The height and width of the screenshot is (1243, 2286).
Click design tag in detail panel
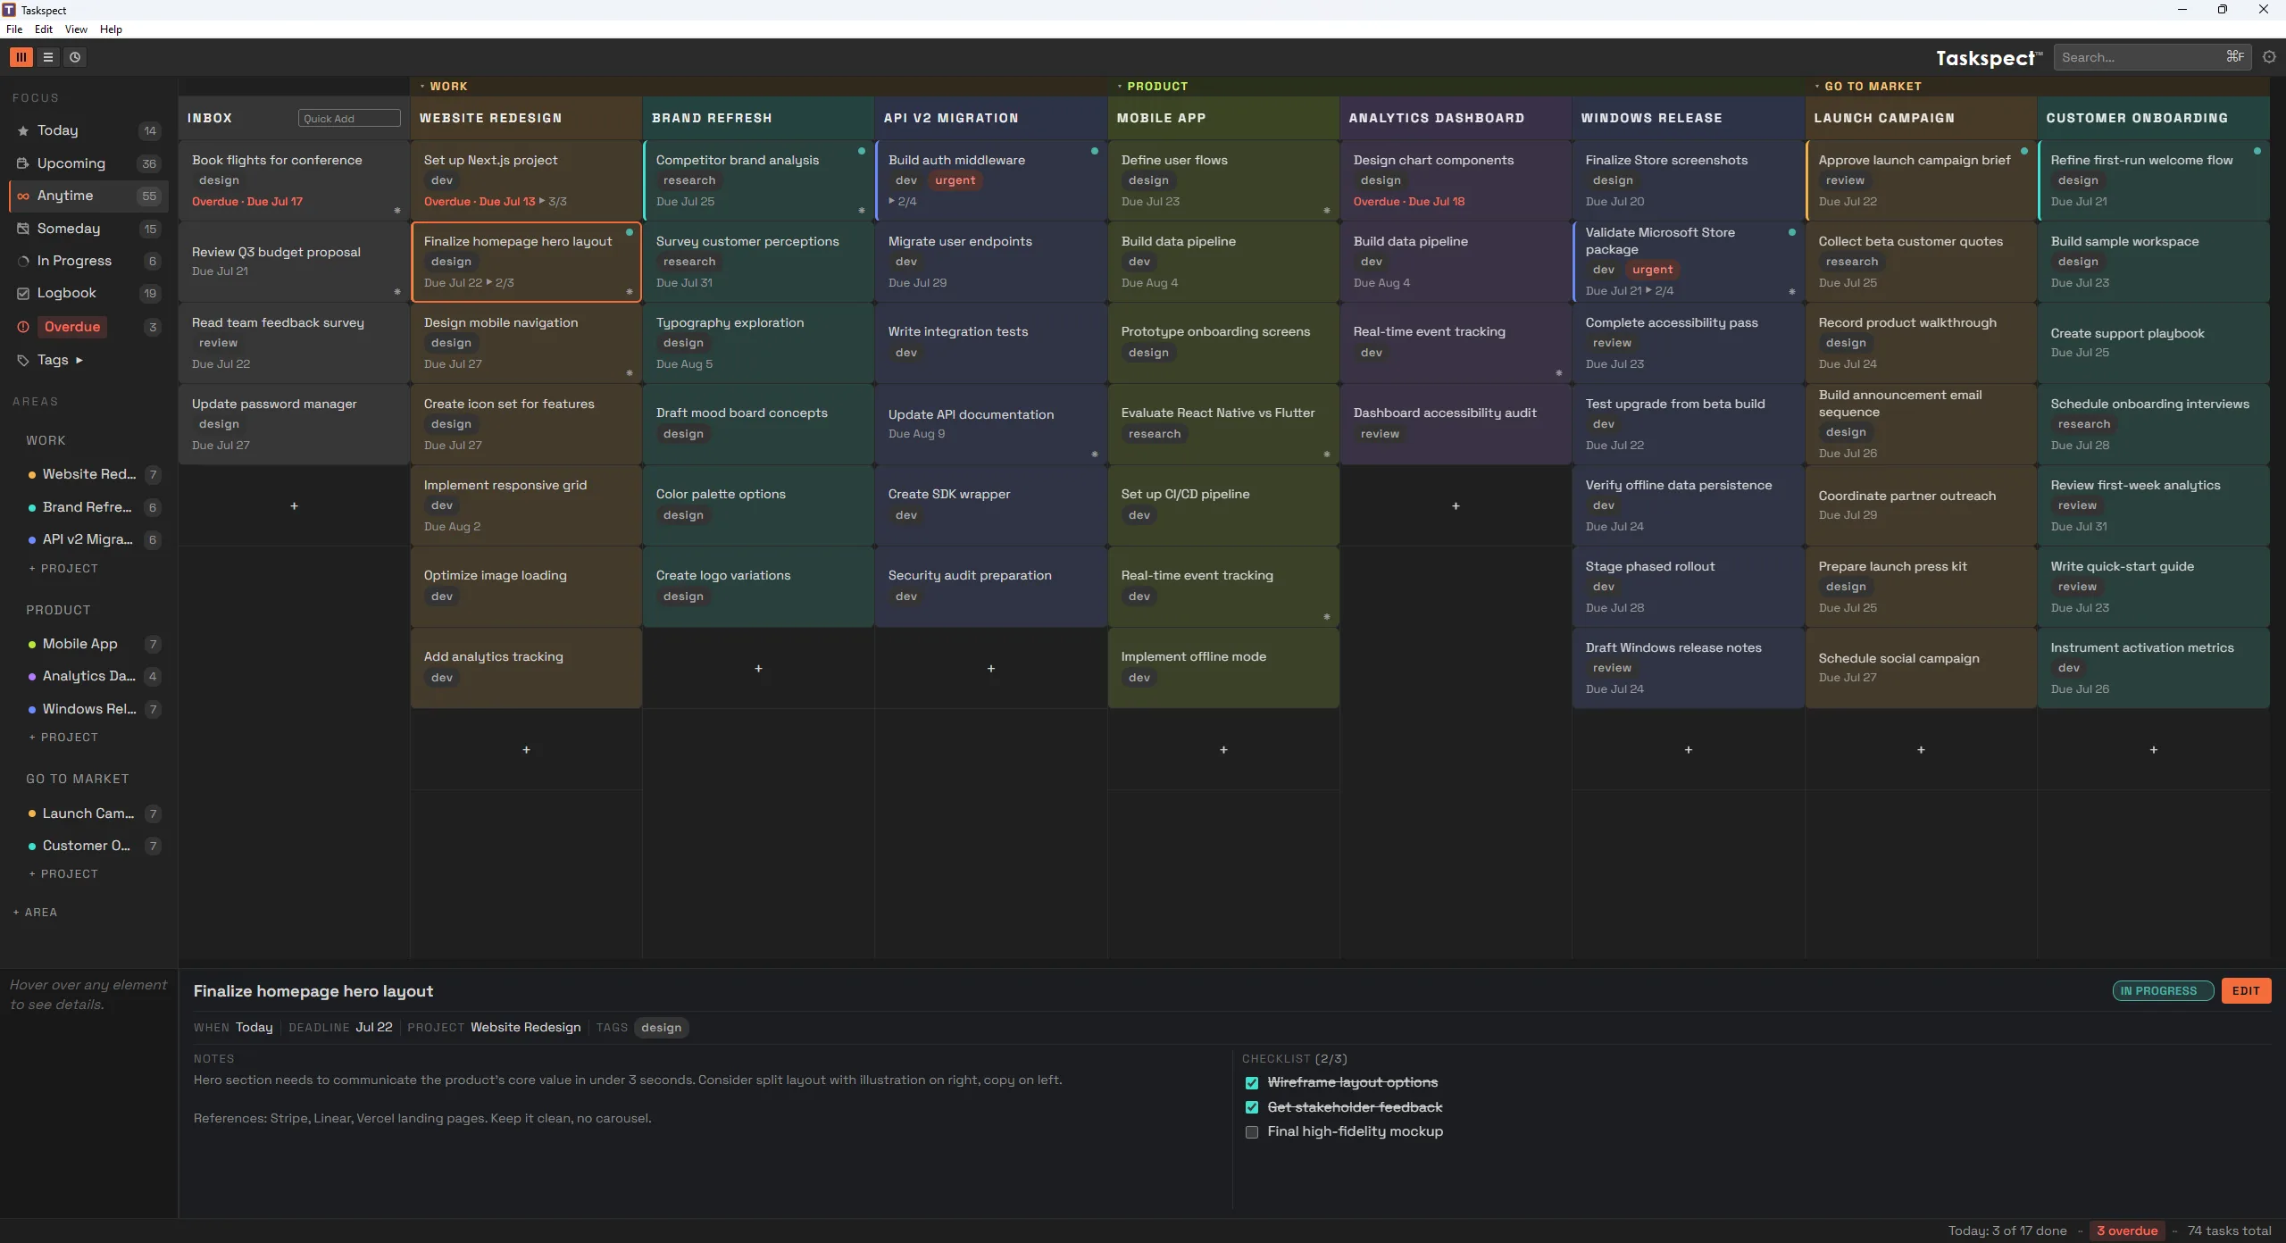point(662,1028)
